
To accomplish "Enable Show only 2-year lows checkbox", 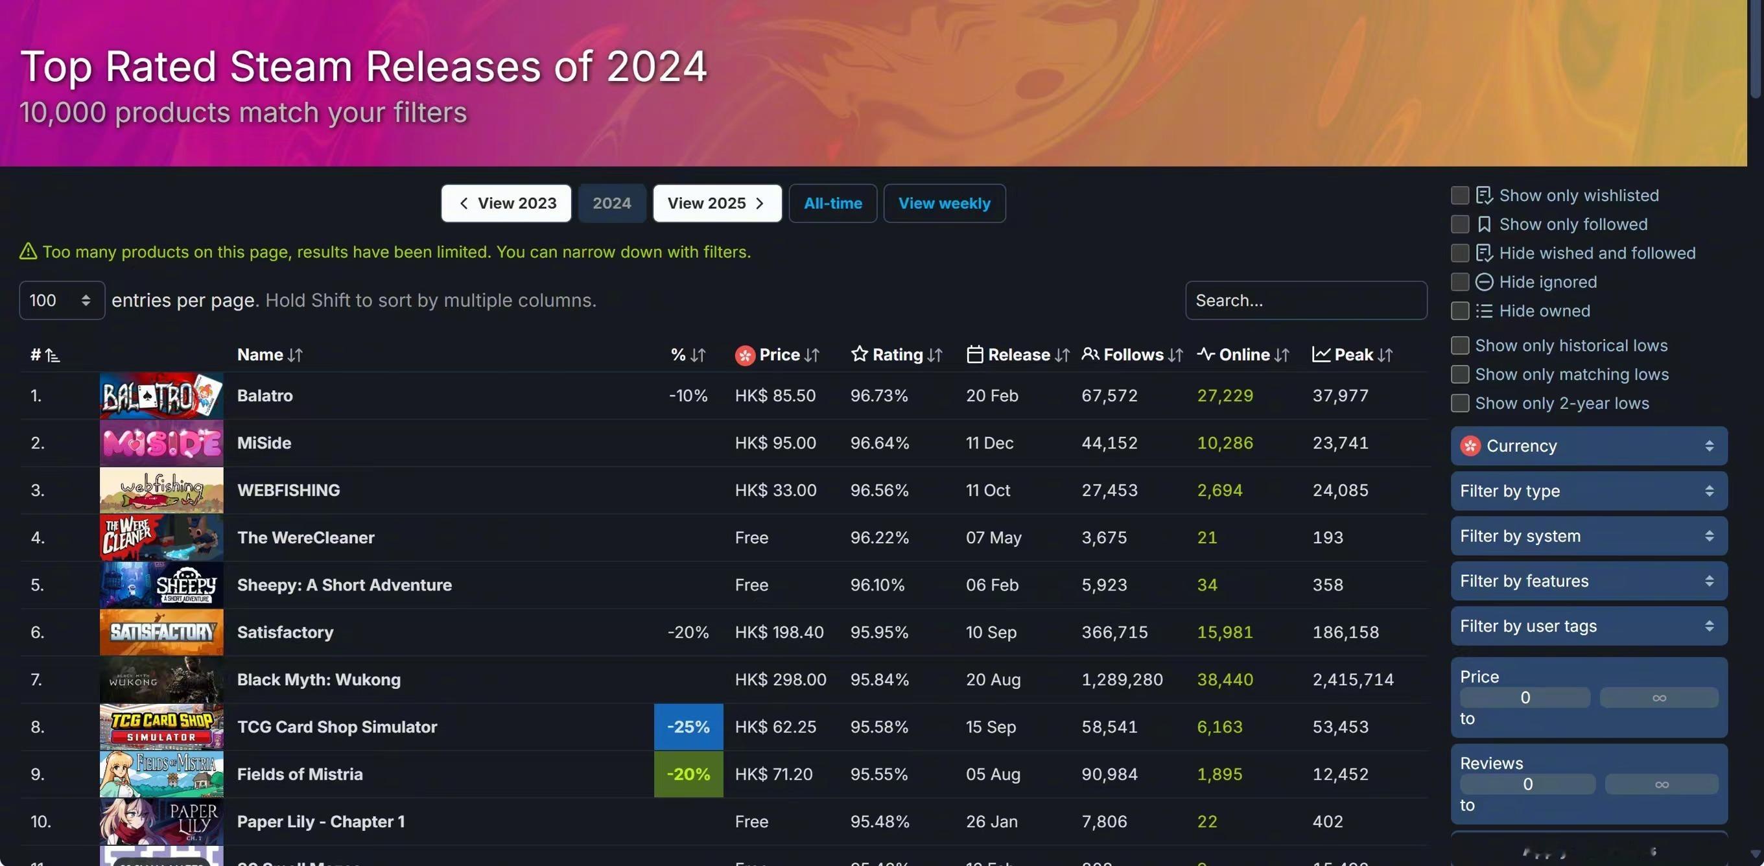I will 1460,403.
